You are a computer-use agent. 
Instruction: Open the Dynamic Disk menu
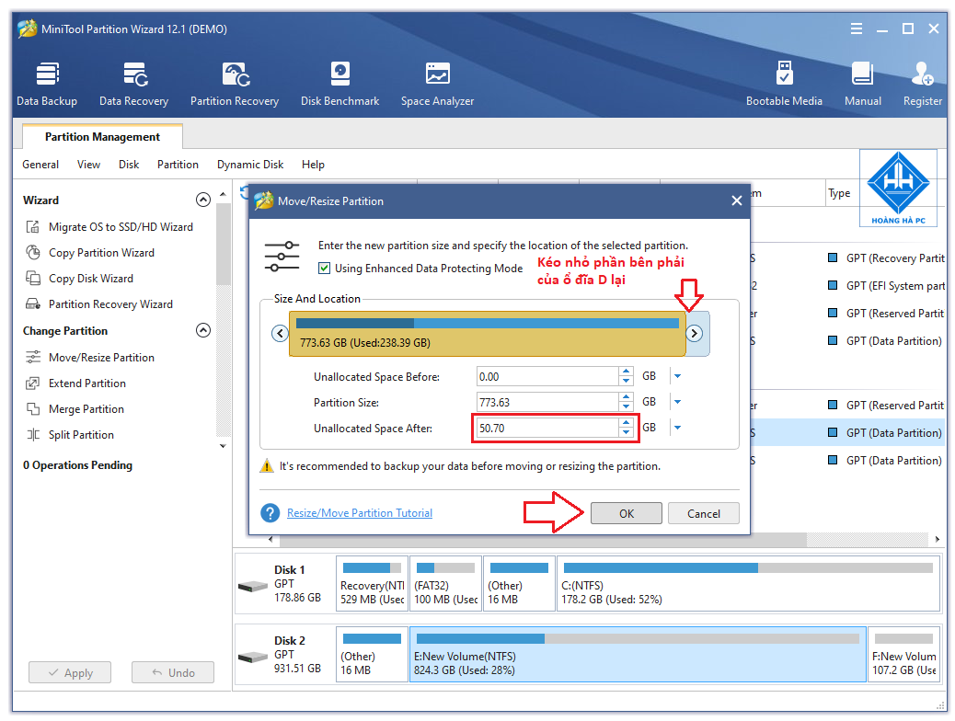click(x=250, y=164)
